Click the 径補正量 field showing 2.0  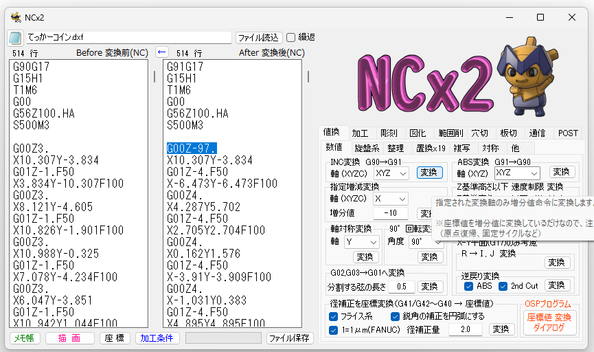(x=466, y=329)
